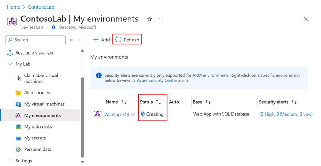
Task: Click the WebApp-SQL-01 environment row icon
Action: click(x=97, y=114)
